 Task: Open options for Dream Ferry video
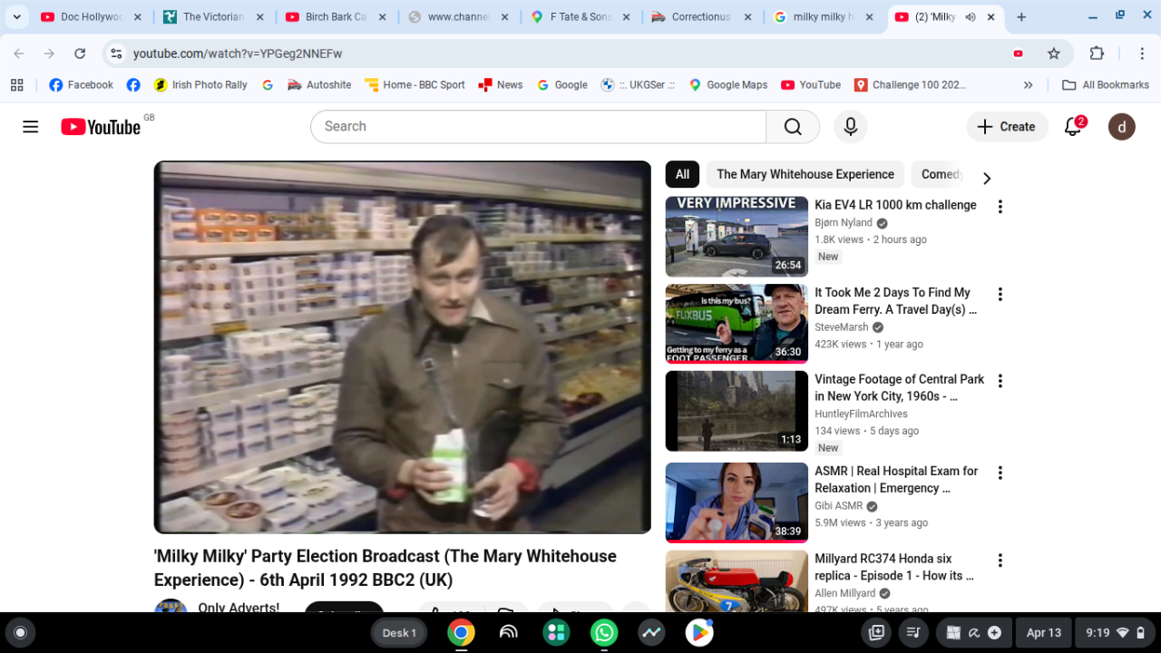[x=1000, y=295]
